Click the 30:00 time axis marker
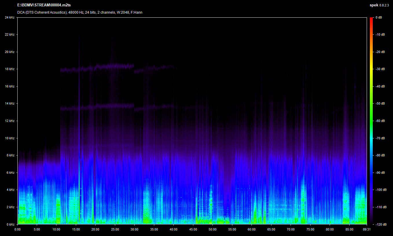393x236 pixels. [134, 229]
